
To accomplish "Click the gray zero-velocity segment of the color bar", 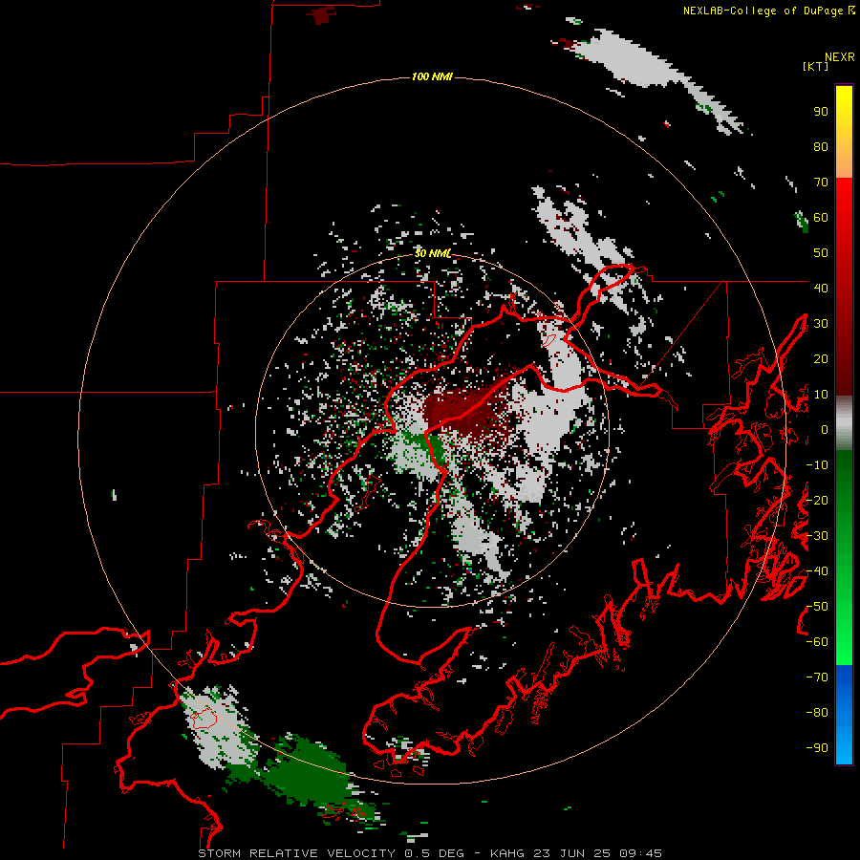I will coord(844,423).
